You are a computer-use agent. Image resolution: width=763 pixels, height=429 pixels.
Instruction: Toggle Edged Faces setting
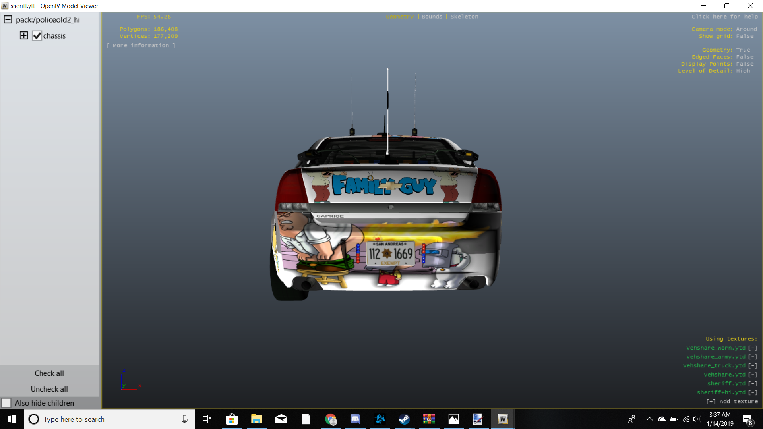pos(744,57)
